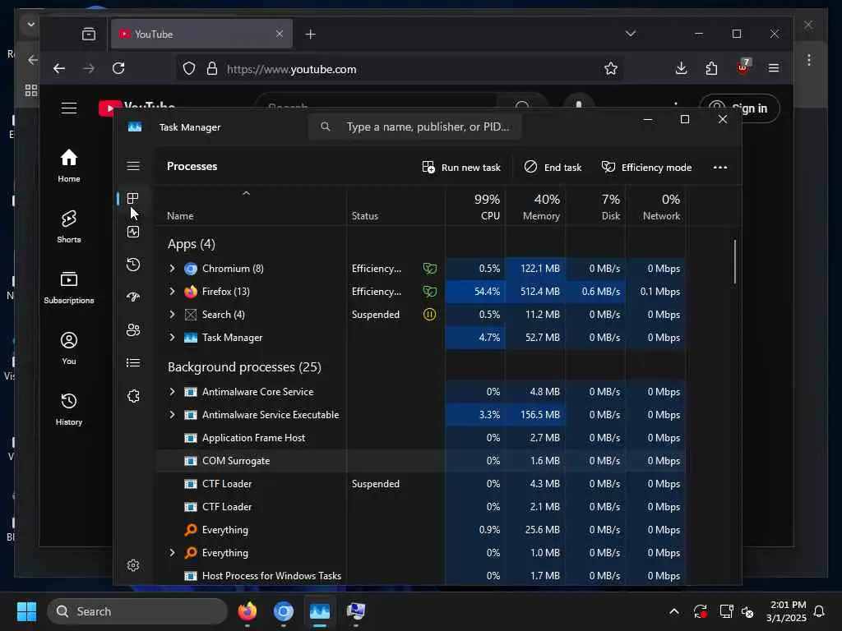
Task: Bookmark this page with the star icon
Action: tap(611, 69)
